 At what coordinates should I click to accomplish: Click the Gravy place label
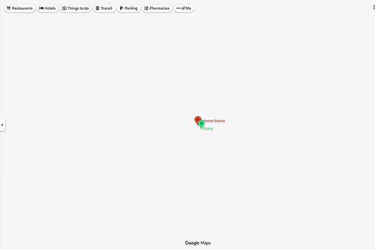[x=208, y=129]
